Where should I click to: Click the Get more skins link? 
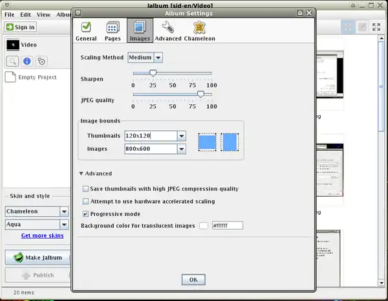tap(42, 236)
